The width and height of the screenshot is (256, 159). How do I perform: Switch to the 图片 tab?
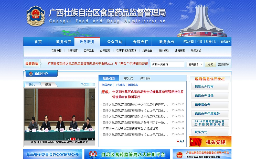[32, 84]
